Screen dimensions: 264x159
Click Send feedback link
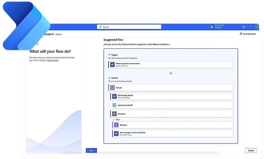[247, 34]
